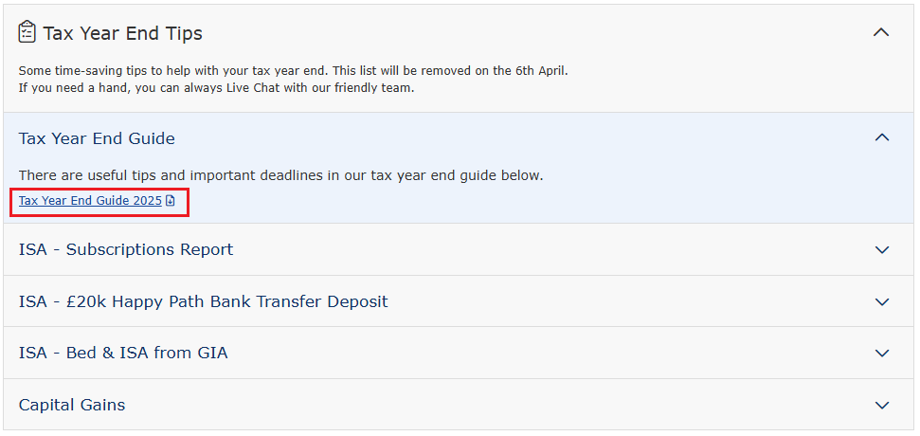Expand the £20k Happy Path chevron
The width and height of the screenshot is (920, 436).
pyautogui.click(x=882, y=302)
